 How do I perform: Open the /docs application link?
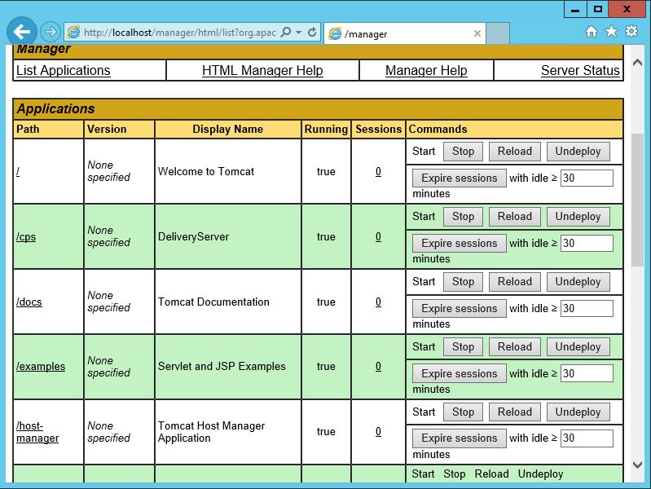(x=29, y=302)
